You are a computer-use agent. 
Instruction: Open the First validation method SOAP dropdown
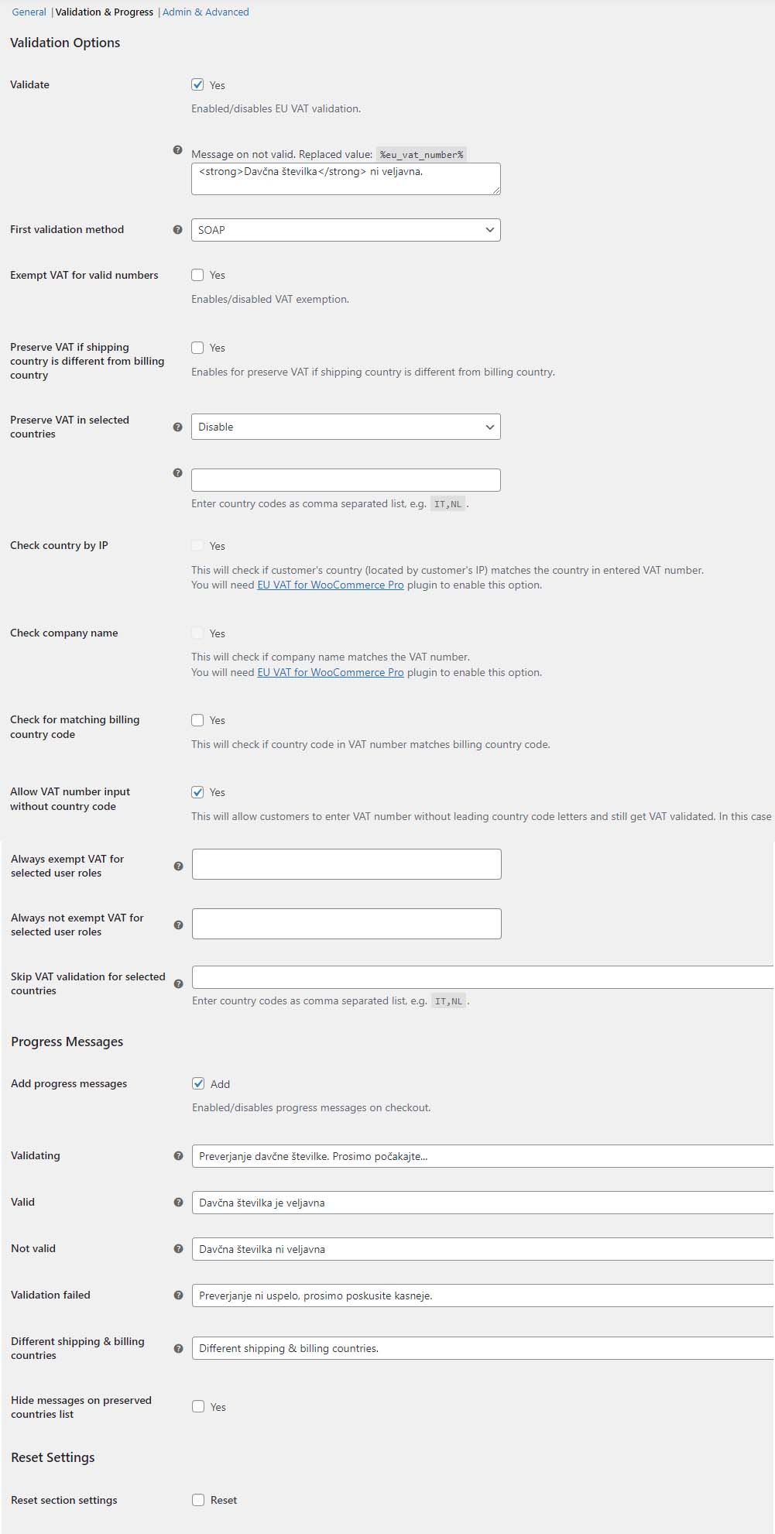(x=345, y=230)
